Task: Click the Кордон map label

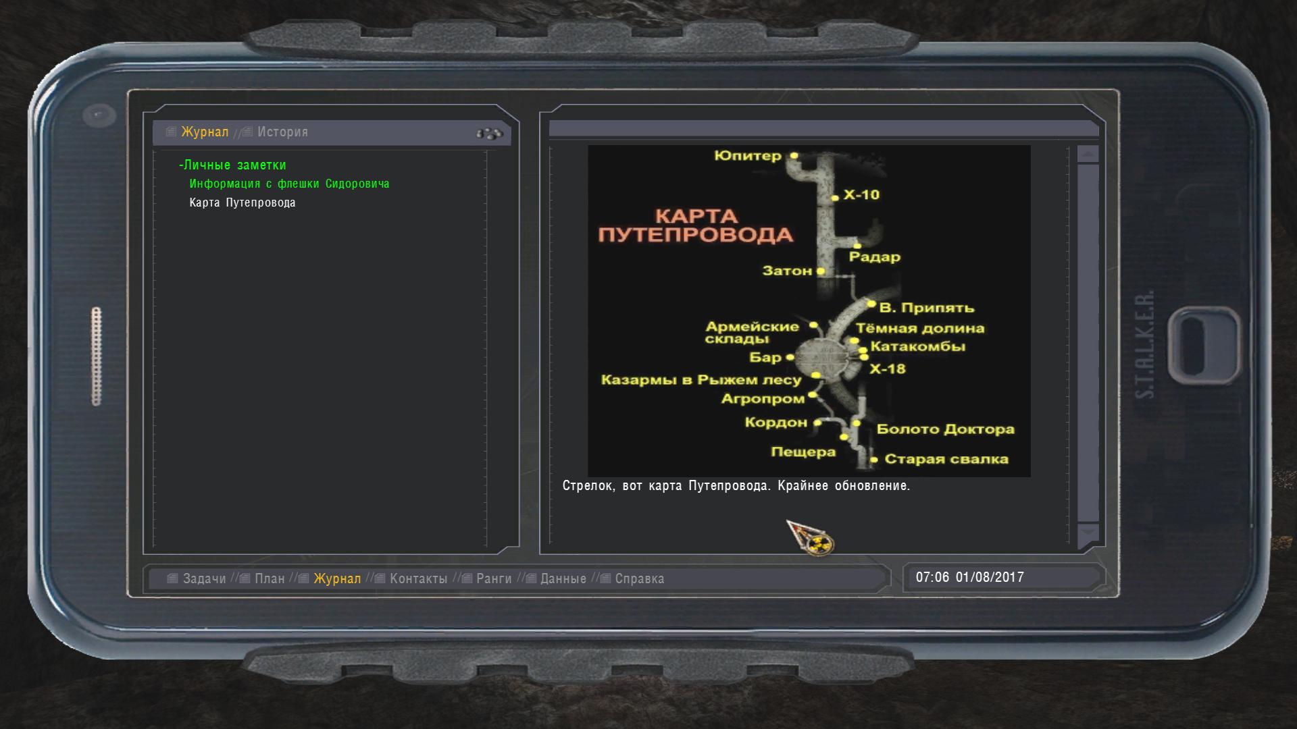Action: pos(776,423)
